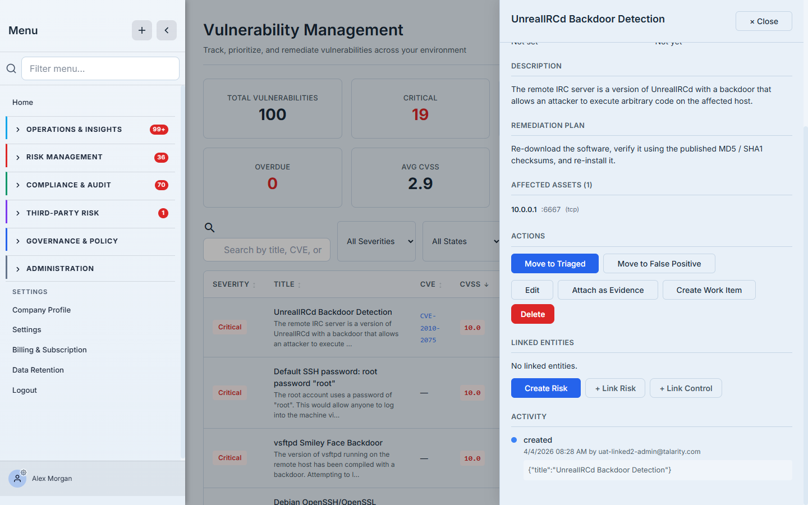Click the Debian OpenSSH/OpenSSL row title

(x=325, y=501)
